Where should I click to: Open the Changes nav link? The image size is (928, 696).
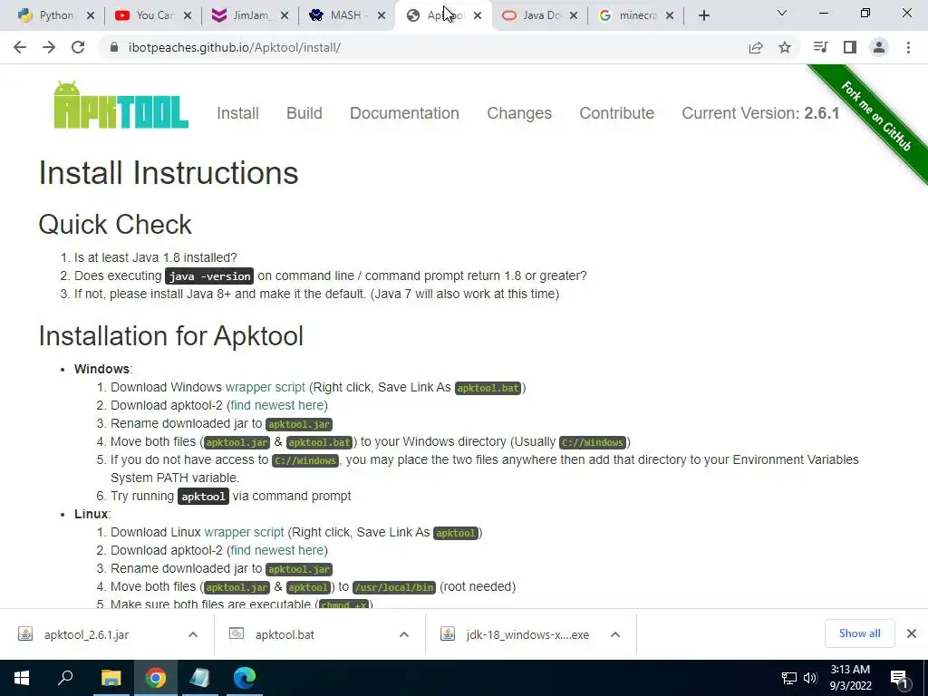(519, 113)
